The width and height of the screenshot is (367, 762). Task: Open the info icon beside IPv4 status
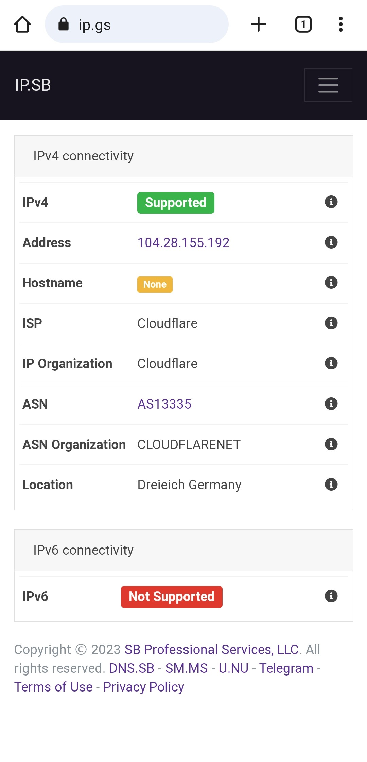(x=331, y=202)
